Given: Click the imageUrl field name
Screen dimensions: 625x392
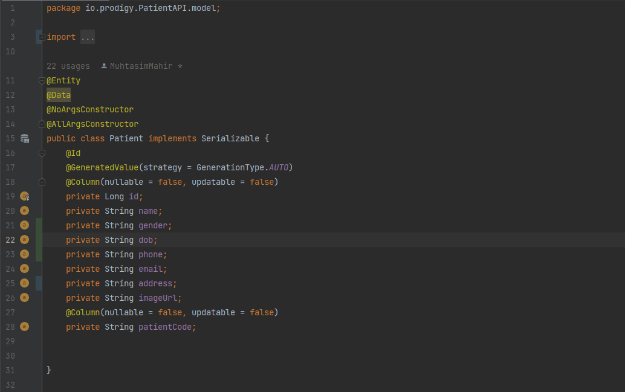Looking at the screenshot, I should 158,298.
